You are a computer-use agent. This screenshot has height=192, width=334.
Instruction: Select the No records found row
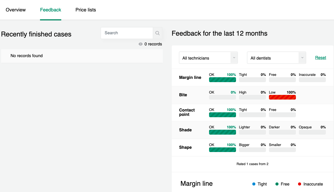(x=26, y=56)
